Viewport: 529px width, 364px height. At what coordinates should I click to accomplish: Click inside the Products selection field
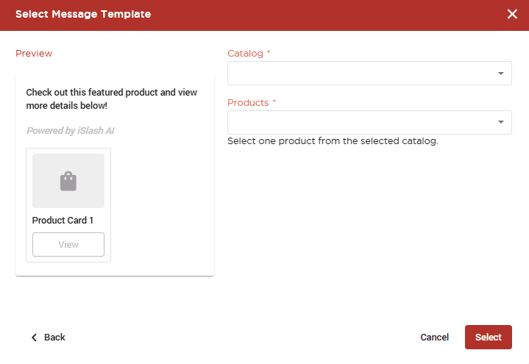click(x=369, y=122)
